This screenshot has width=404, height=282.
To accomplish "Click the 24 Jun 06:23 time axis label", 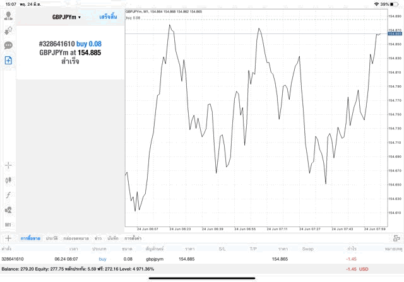I will click(180, 229).
